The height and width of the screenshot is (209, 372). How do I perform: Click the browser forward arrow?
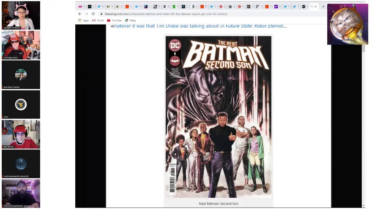pyautogui.click(x=86, y=14)
